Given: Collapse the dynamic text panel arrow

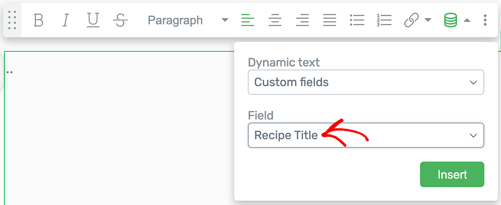Looking at the screenshot, I should point(467,21).
